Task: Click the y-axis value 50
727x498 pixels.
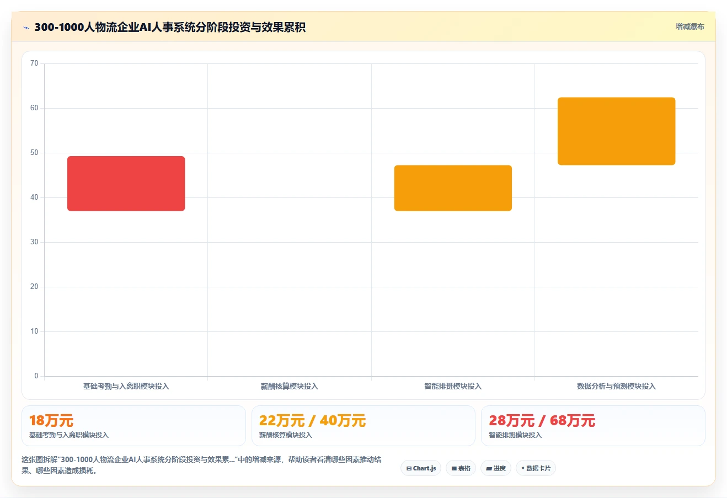Action: (34, 153)
